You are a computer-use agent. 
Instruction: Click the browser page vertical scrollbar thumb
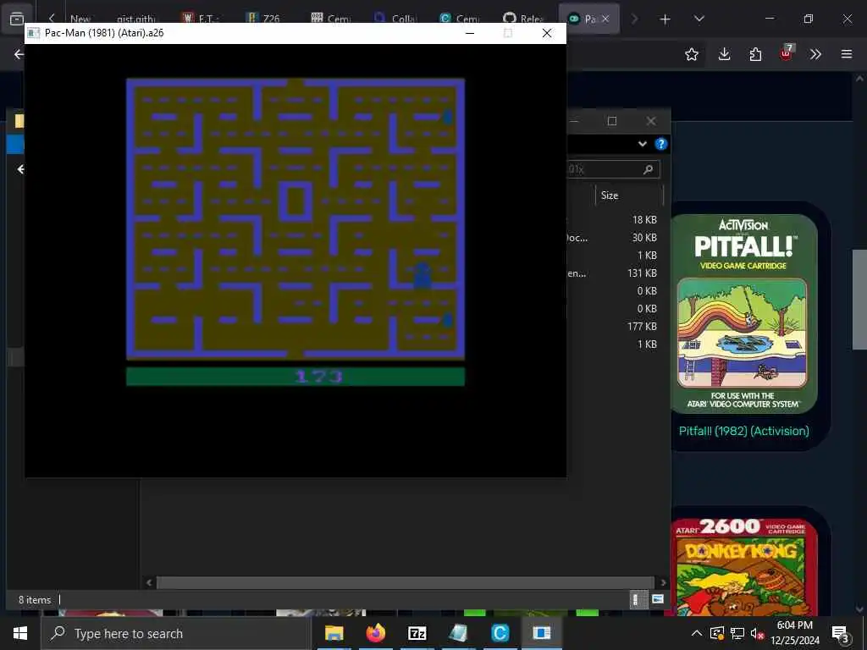(x=859, y=300)
